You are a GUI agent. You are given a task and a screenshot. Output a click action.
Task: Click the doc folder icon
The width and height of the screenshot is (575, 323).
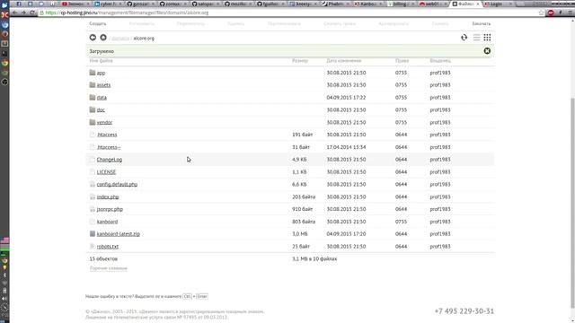pyautogui.click(x=93, y=109)
